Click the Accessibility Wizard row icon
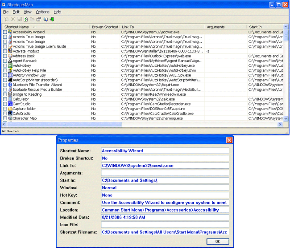The image size is (290, 248). pyautogui.click(x=10, y=32)
